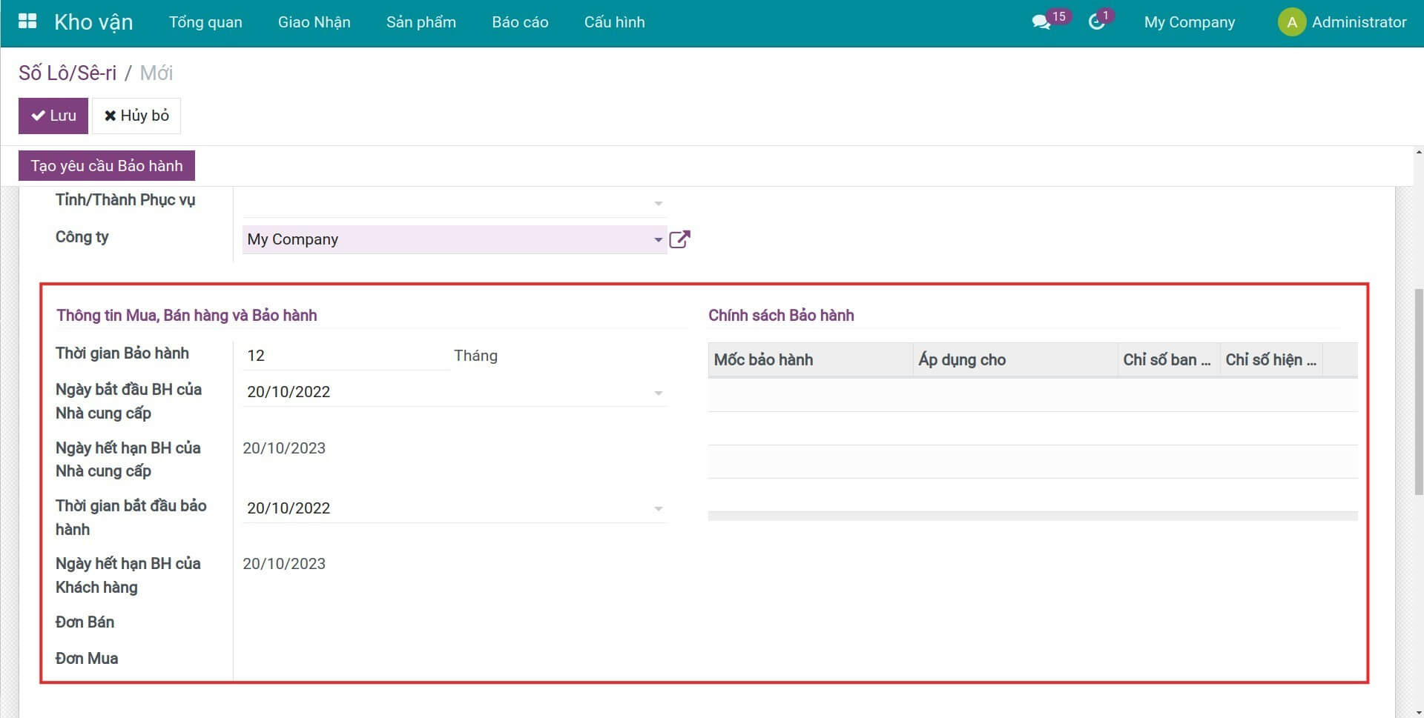Image resolution: width=1424 pixels, height=718 pixels.
Task: Click Tạo yêu cầu Bảo hành button
Action: [x=107, y=166]
